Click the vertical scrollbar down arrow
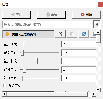 98,90
